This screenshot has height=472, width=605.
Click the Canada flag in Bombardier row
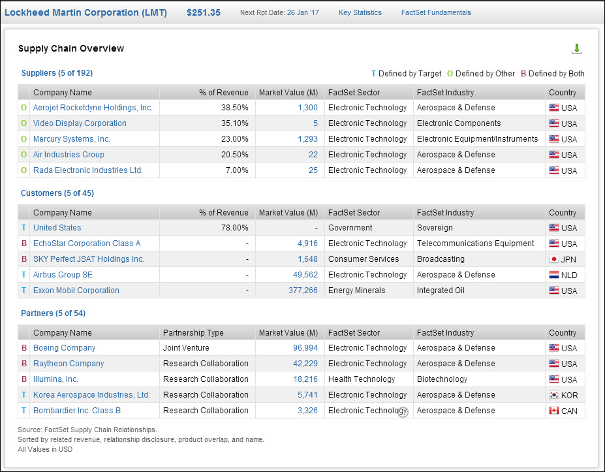click(x=553, y=410)
